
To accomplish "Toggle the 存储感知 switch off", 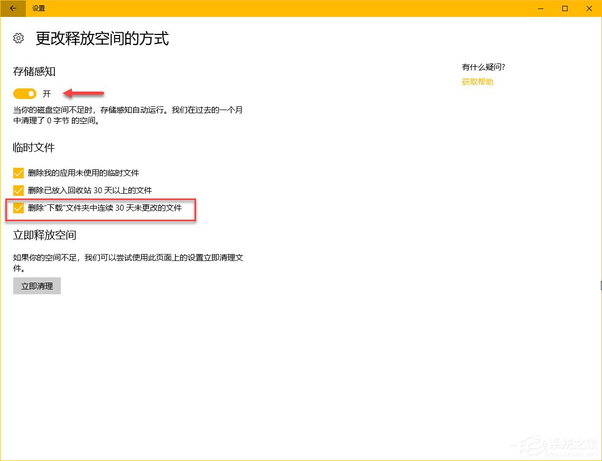I will coord(24,93).
